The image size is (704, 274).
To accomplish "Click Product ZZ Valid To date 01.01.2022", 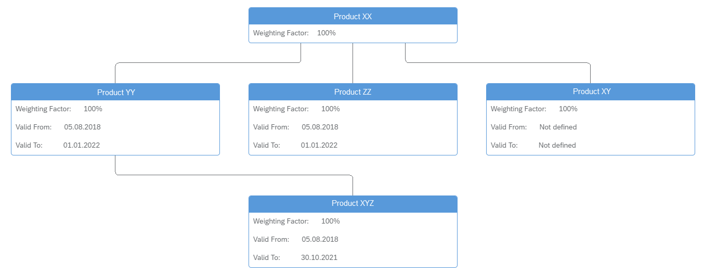I will point(319,145).
